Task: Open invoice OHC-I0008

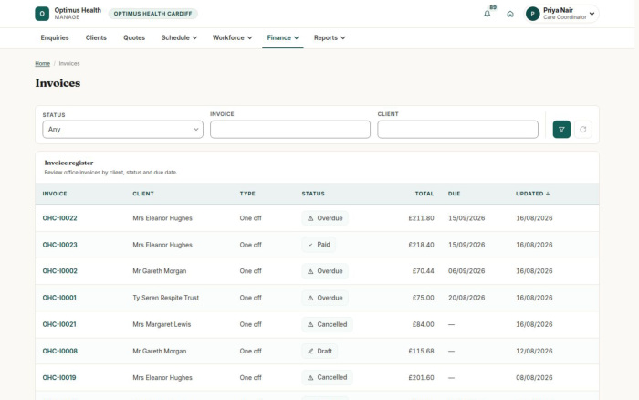Action: click(59, 351)
